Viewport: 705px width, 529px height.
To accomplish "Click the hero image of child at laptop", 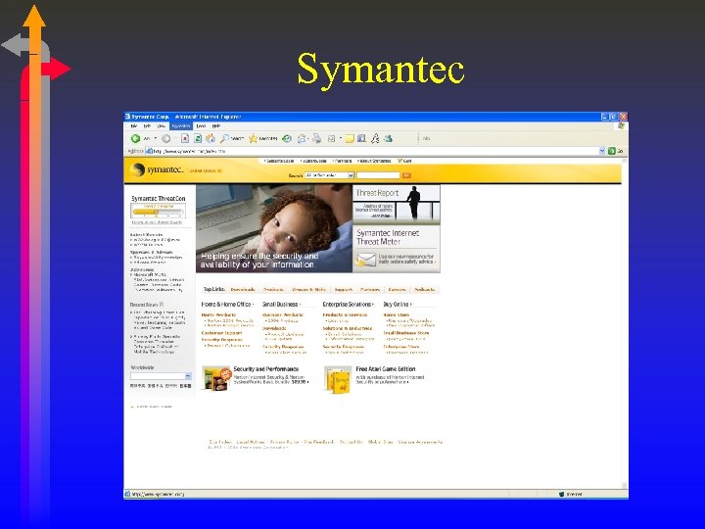I will (274, 228).
